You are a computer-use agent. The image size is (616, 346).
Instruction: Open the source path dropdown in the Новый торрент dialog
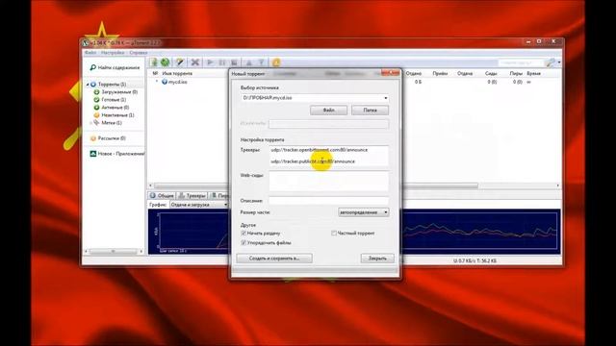click(x=385, y=98)
